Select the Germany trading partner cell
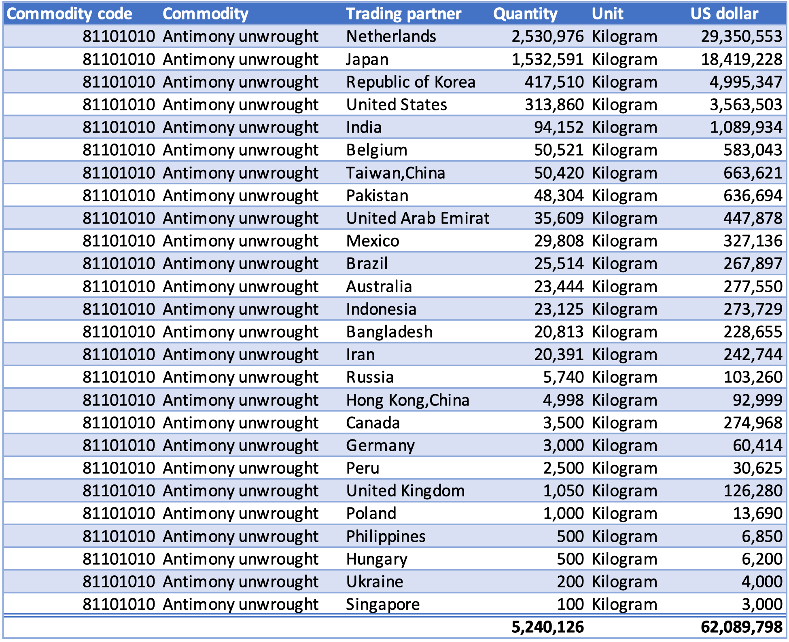The image size is (789, 642). coord(380,446)
